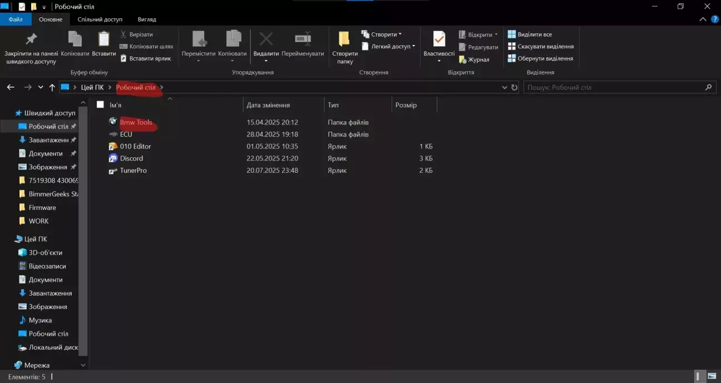The image size is (721, 383).
Task: Tick the select-all checkbox beside "Ім'я"
Action: tap(100, 105)
